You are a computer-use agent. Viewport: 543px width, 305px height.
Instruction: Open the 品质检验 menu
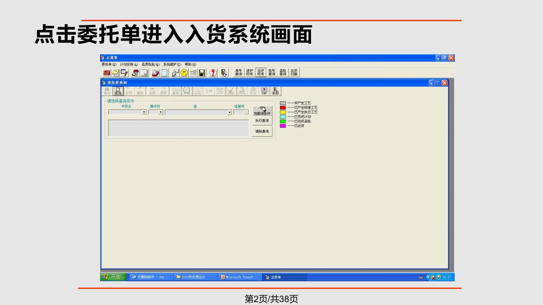point(151,64)
